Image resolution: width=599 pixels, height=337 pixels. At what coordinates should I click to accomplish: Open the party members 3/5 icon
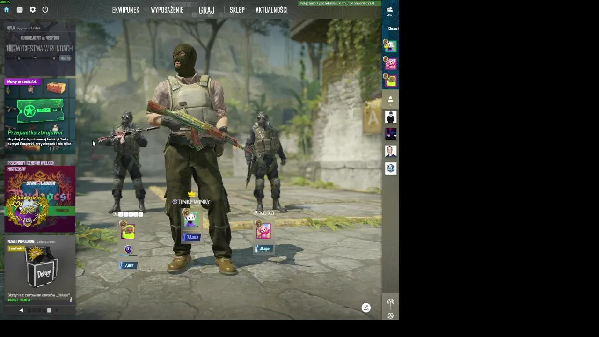click(x=389, y=11)
